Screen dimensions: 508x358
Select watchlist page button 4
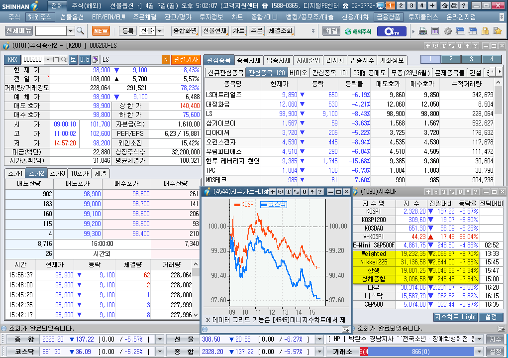click(492, 59)
